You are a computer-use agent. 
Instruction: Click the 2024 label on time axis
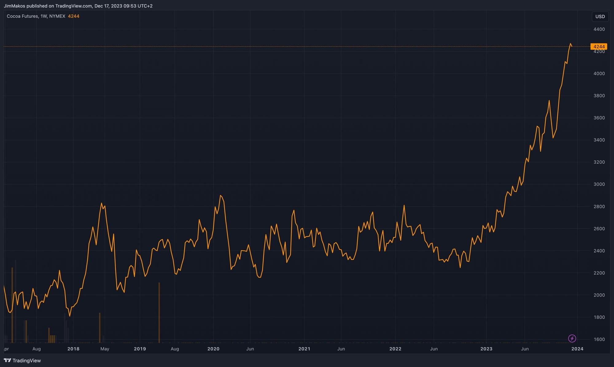coord(577,349)
